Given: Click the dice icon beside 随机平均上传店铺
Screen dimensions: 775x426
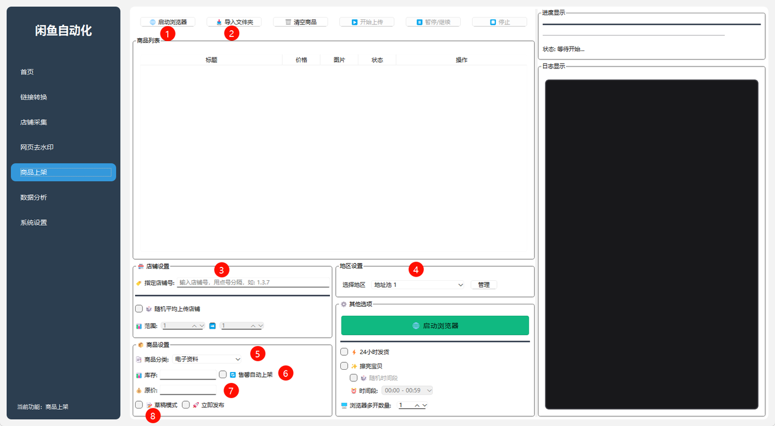Looking at the screenshot, I should [x=149, y=309].
